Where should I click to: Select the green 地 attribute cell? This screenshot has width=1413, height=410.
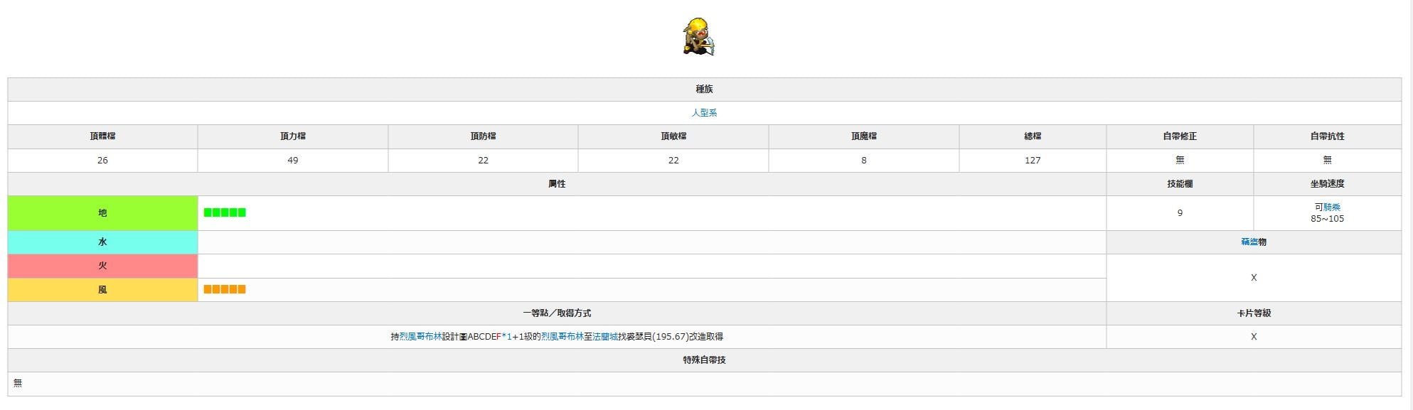[102, 213]
